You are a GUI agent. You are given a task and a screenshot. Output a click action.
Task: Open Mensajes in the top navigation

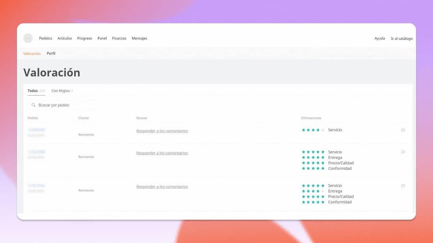(x=139, y=38)
